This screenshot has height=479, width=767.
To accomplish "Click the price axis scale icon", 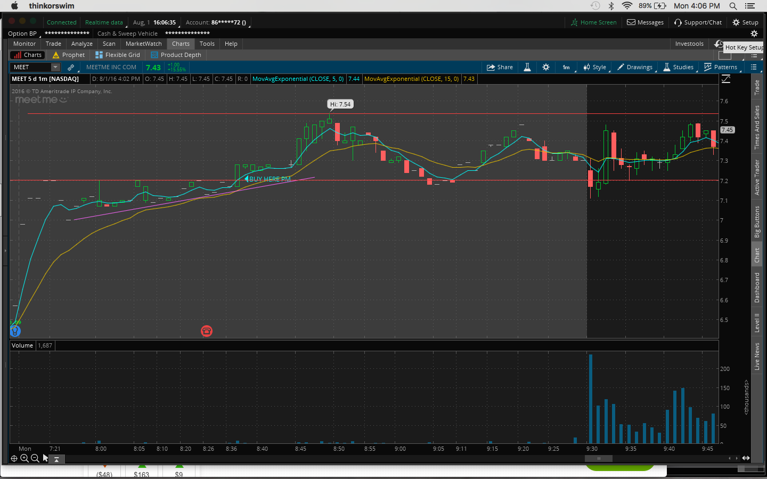I will pos(726,79).
